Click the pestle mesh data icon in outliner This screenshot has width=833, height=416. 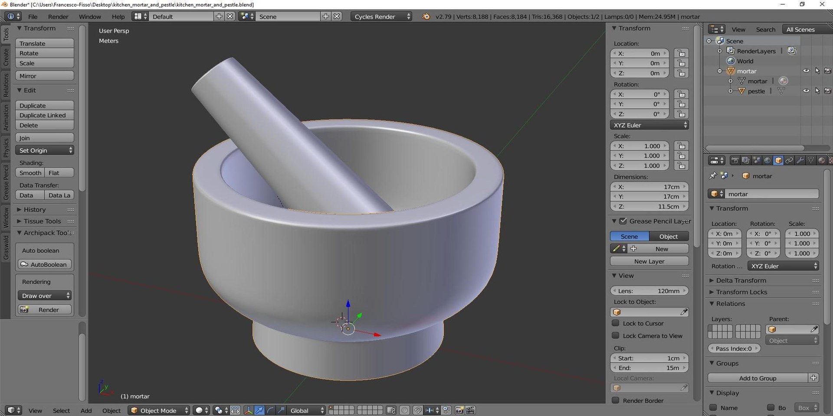(x=781, y=91)
